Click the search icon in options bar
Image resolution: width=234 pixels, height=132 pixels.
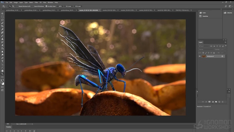click(x=226, y=6)
